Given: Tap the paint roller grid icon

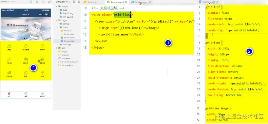Looking at the screenshot, I should [42, 73].
